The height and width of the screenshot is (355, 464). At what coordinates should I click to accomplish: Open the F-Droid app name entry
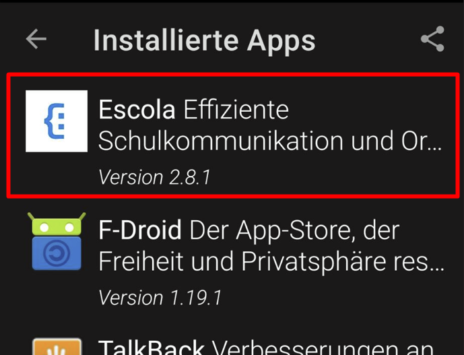(x=140, y=230)
